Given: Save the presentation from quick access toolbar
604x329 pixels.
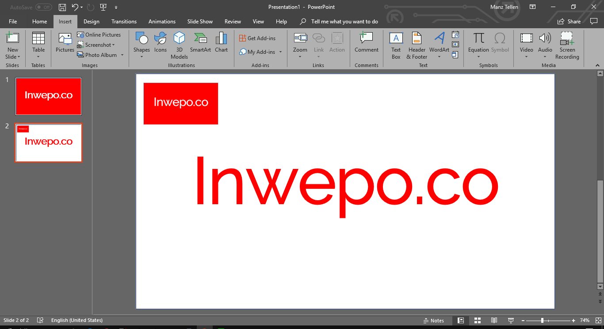Looking at the screenshot, I should pyautogui.click(x=62, y=7).
